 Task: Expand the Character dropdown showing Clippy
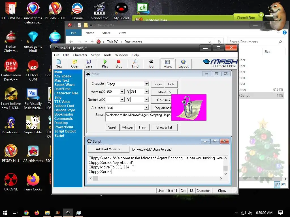(146, 84)
